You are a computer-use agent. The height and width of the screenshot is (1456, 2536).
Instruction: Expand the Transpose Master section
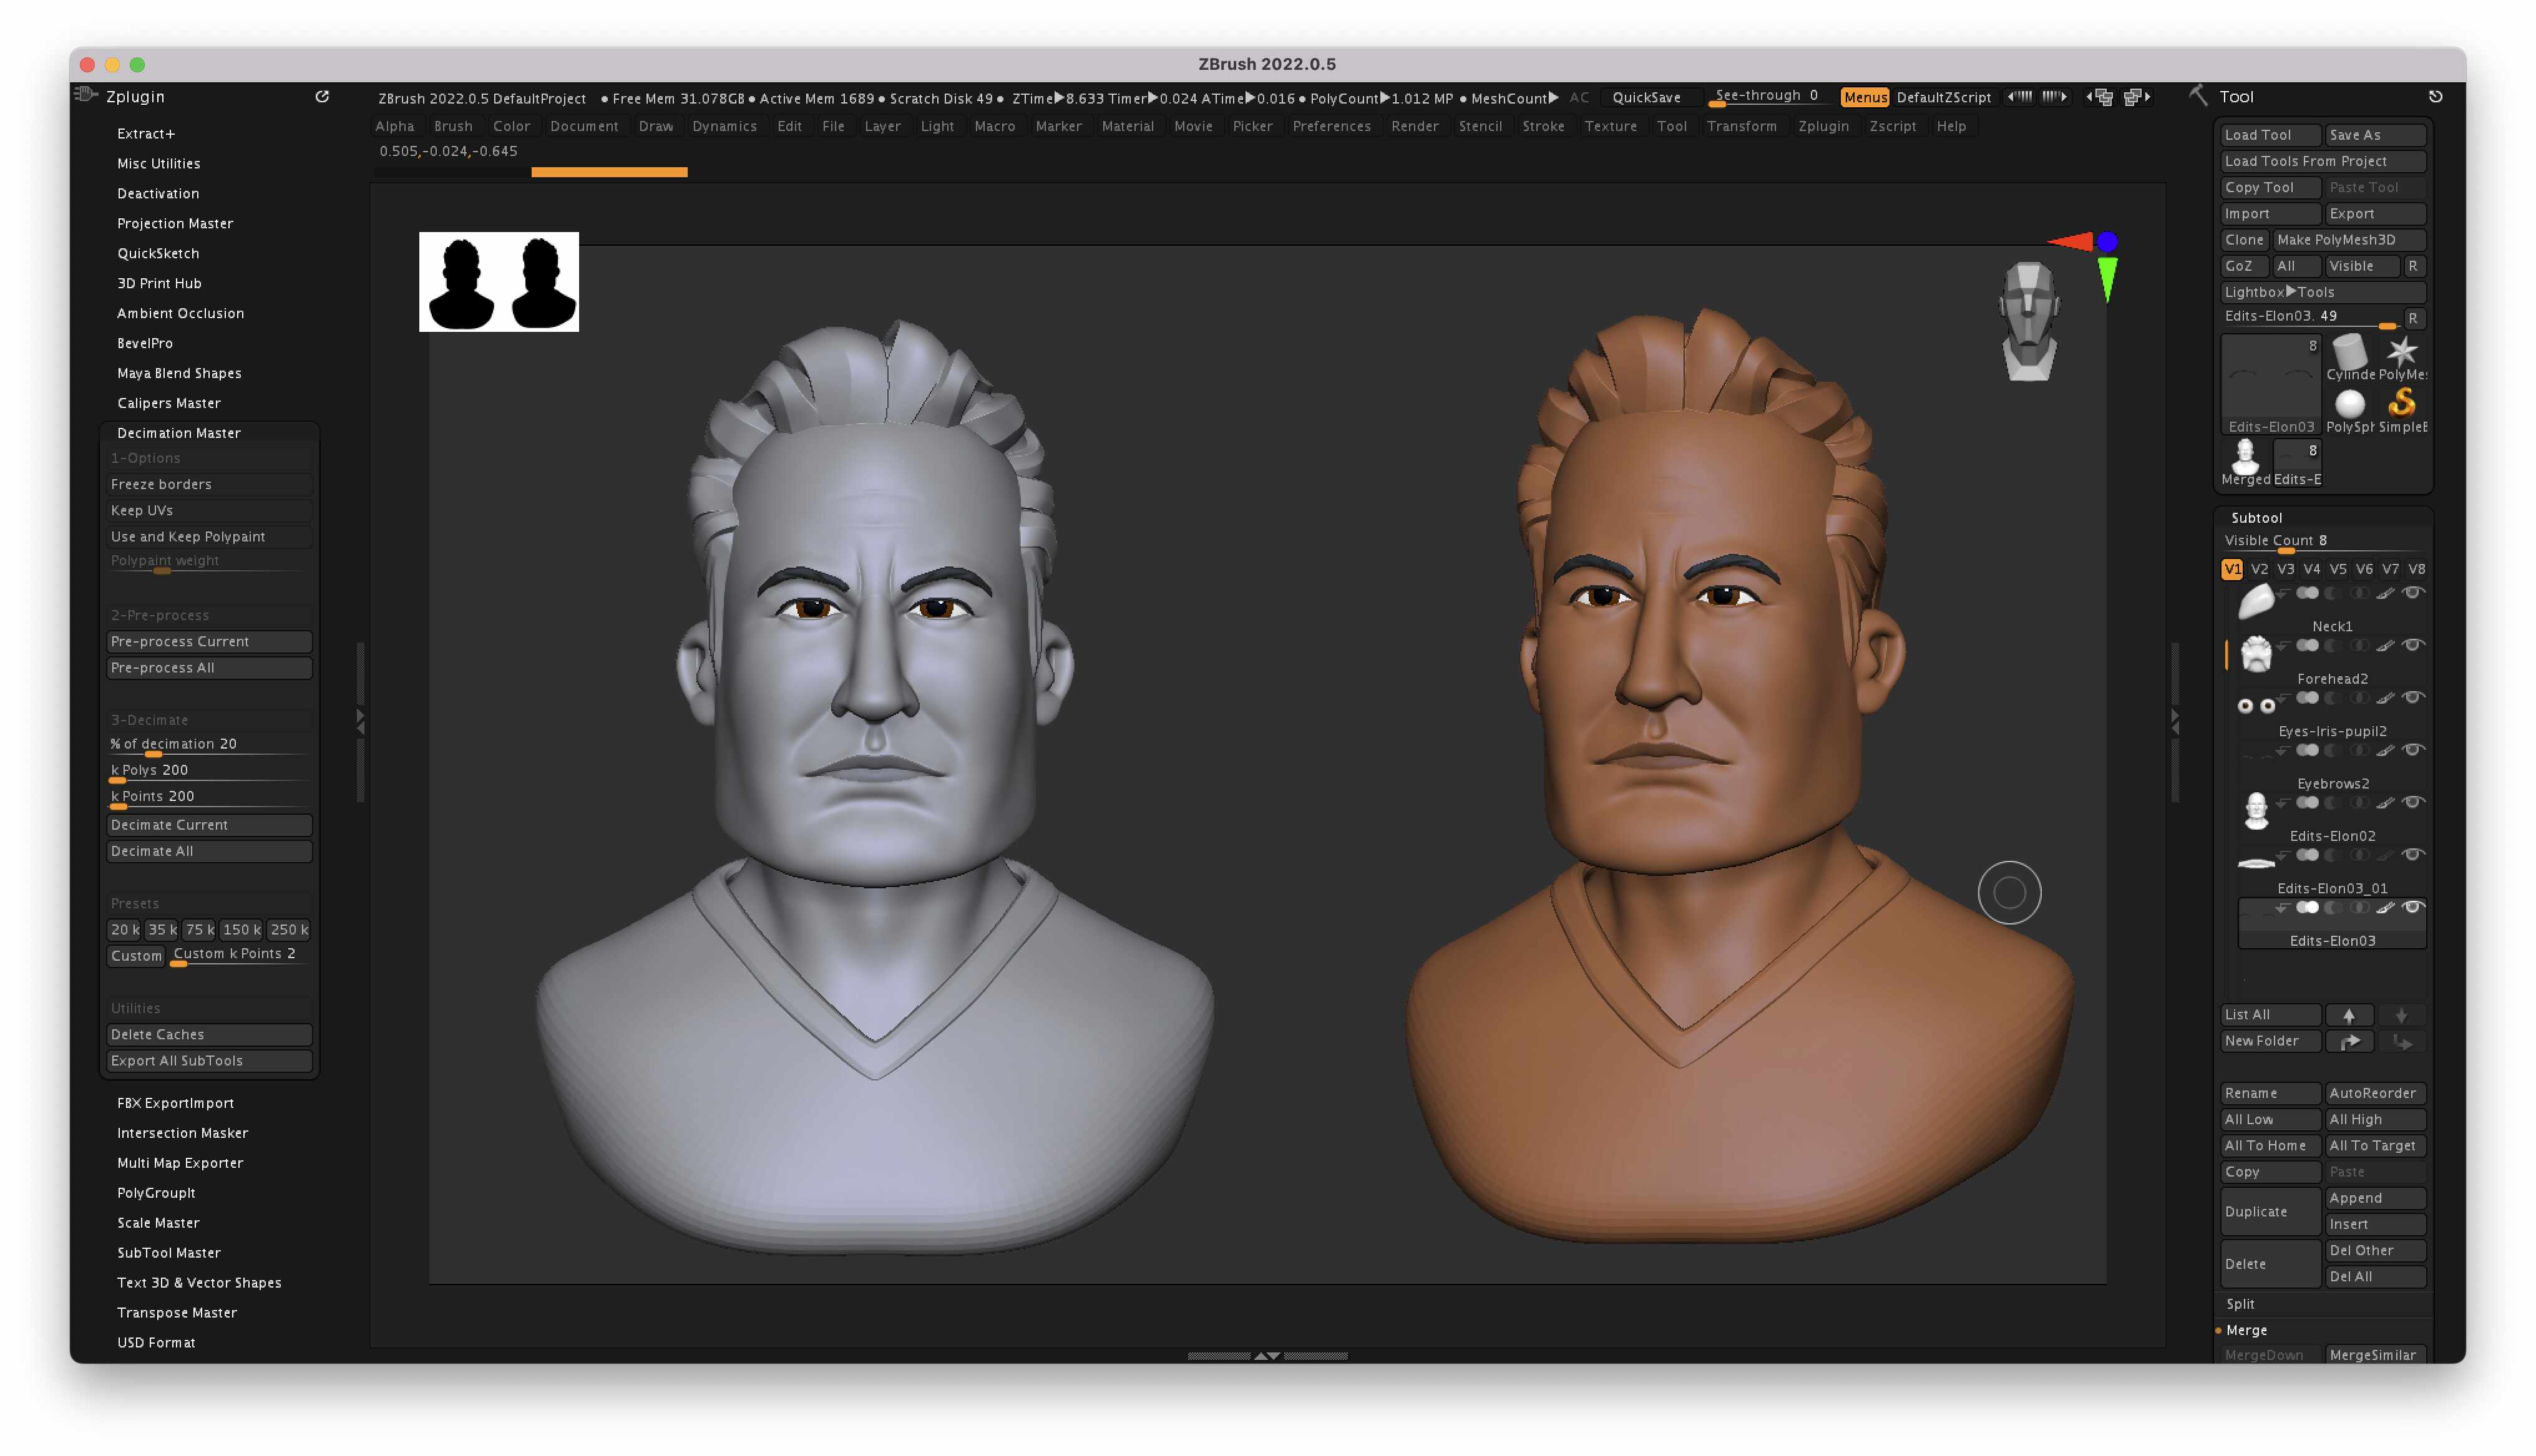coord(177,1313)
